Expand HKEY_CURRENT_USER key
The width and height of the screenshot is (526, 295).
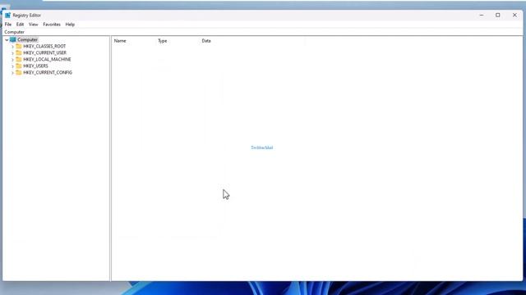13,53
